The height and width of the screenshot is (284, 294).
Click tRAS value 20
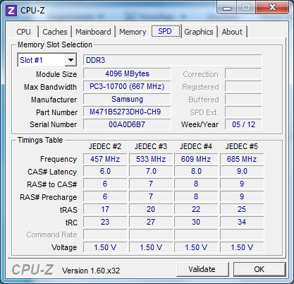[x=151, y=209]
